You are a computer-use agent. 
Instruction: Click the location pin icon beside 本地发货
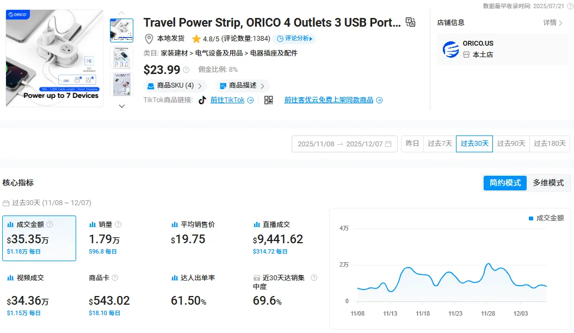(x=149, y=39)
